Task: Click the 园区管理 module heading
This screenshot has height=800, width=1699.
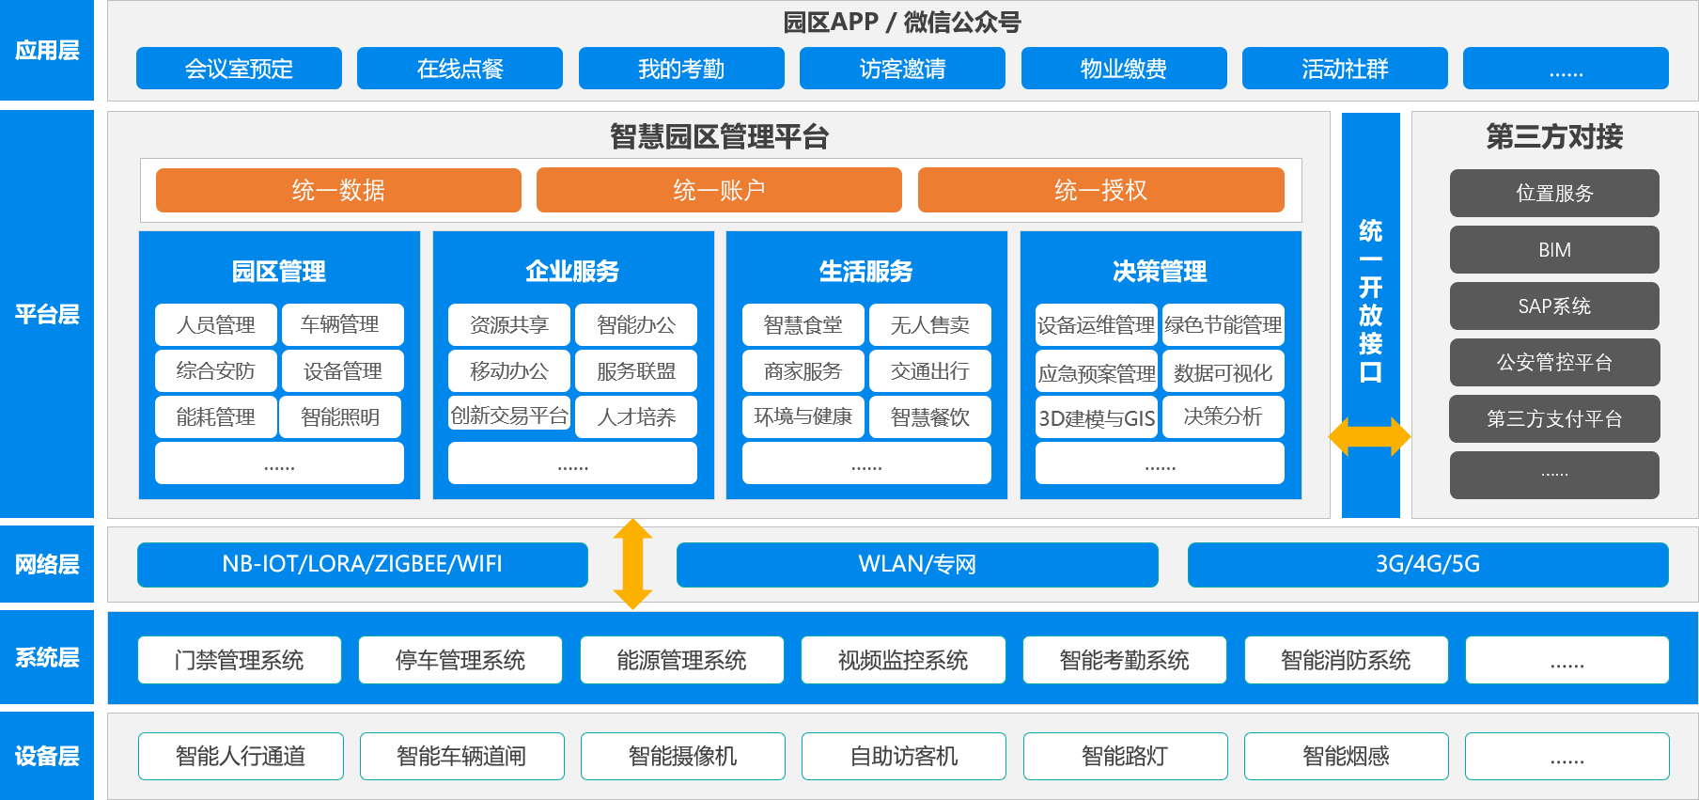Action: point(279,272)
